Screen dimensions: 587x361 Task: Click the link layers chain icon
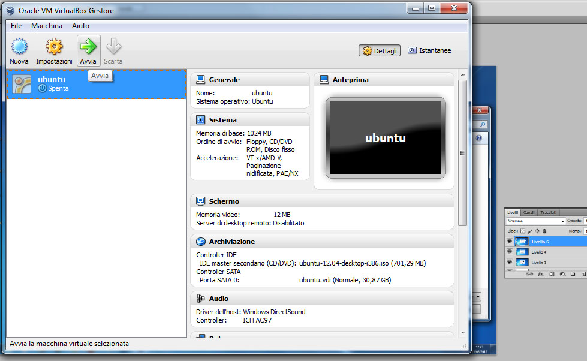tap(529, 274)
